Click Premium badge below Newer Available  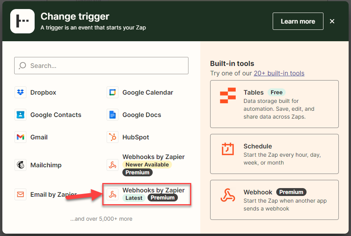137,172
